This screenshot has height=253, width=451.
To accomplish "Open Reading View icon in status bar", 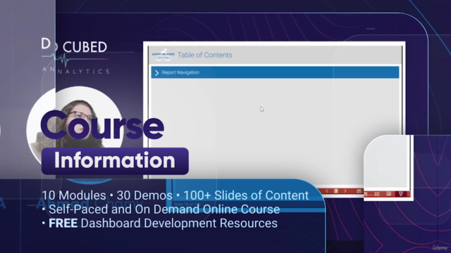I will 388,194.
